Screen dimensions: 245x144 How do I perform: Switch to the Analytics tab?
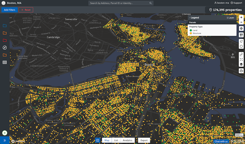[127, 140]
